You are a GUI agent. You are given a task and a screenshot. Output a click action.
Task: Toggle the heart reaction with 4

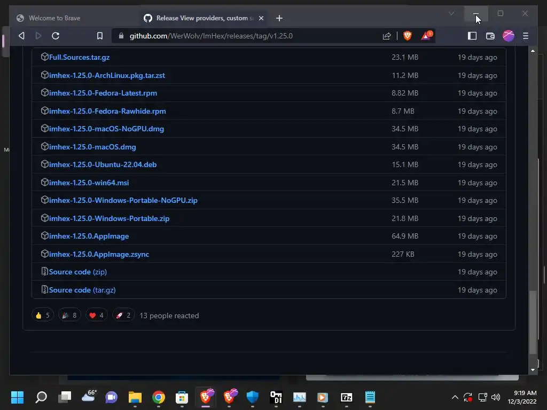[97, 316]
